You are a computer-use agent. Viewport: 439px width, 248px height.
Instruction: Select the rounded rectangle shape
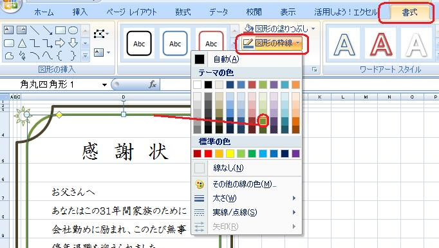(x=8, y=43)
